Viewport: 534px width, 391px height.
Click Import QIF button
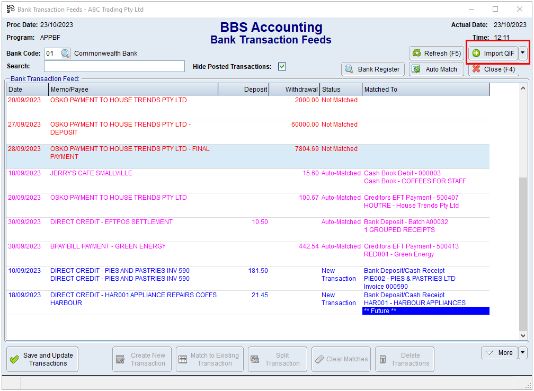[493, 53]
